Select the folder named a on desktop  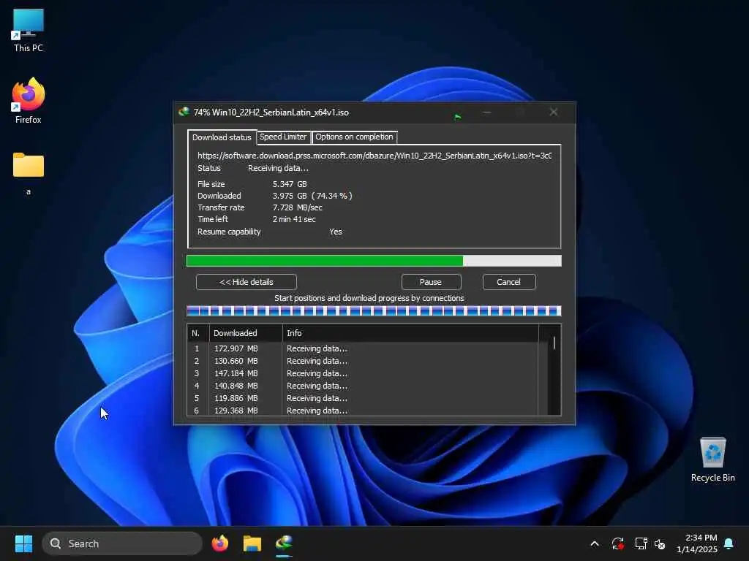click(x=29, y=174)
